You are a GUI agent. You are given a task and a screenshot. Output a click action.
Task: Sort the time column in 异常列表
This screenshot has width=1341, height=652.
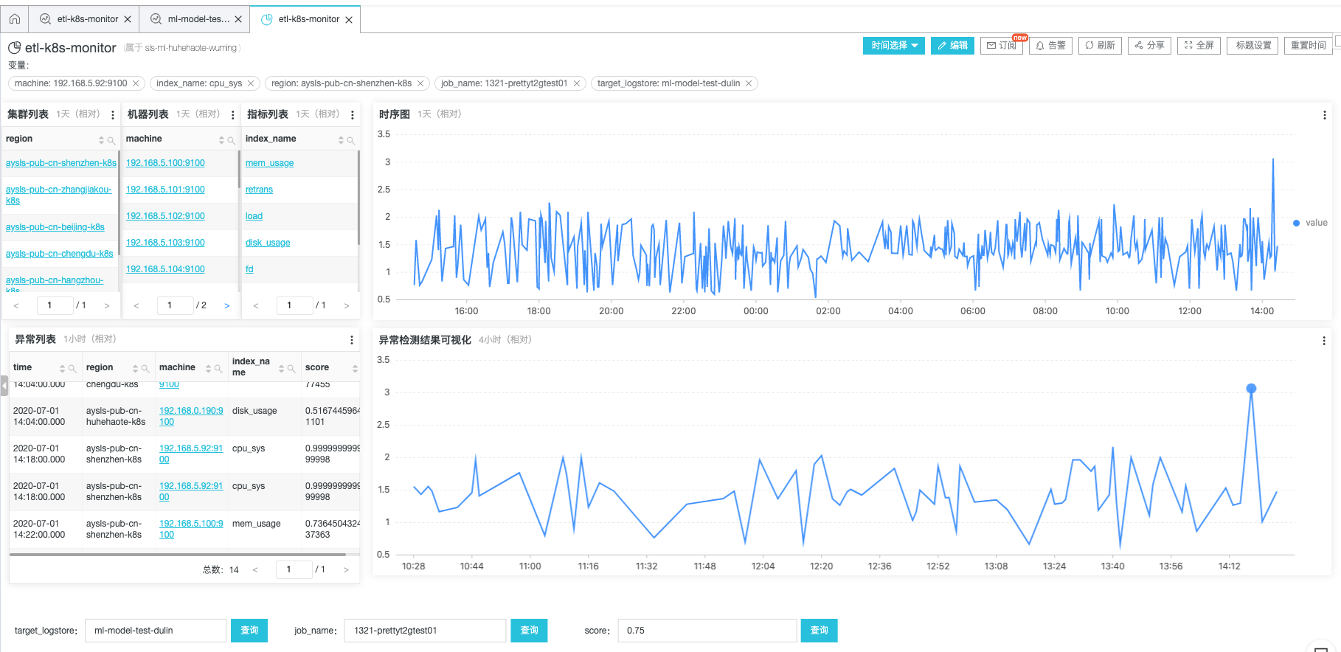point(62,369)
